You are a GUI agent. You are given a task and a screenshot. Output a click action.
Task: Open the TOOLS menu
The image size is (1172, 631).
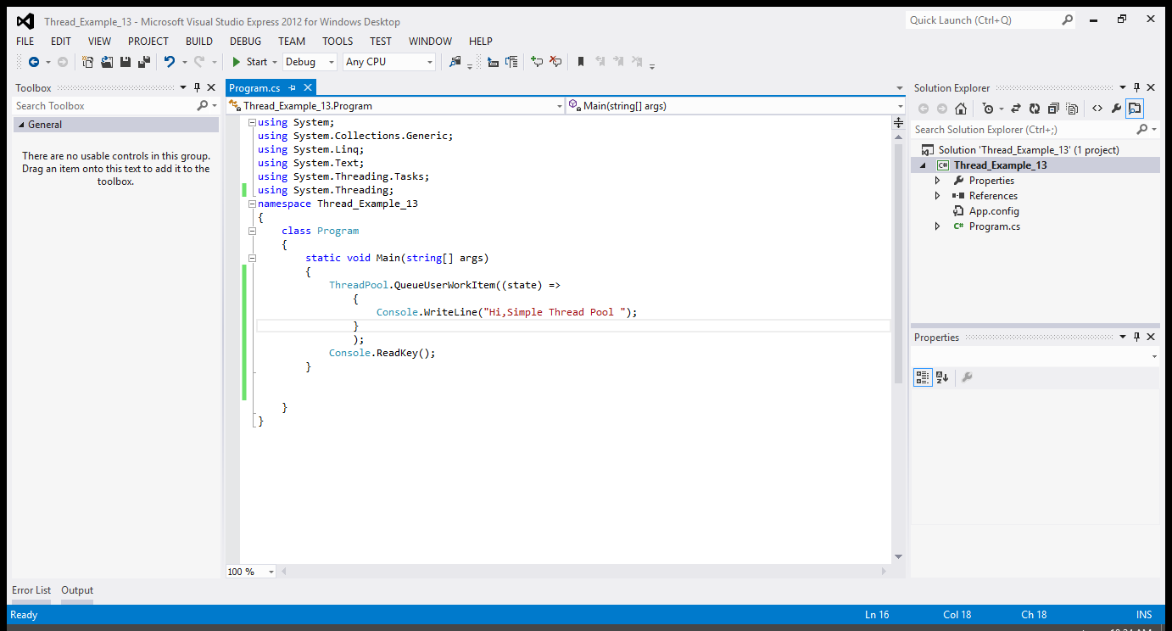click(338, 41)
